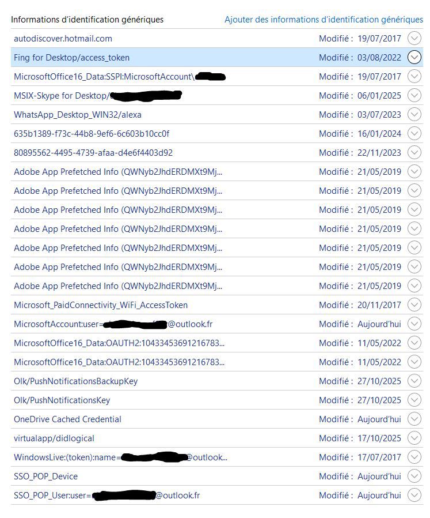This screenshot has width=430, height=518.
Task: Click the 'Modifié : 22/11/2023' date
Action: pyautogui.click(x=360, y=153)
